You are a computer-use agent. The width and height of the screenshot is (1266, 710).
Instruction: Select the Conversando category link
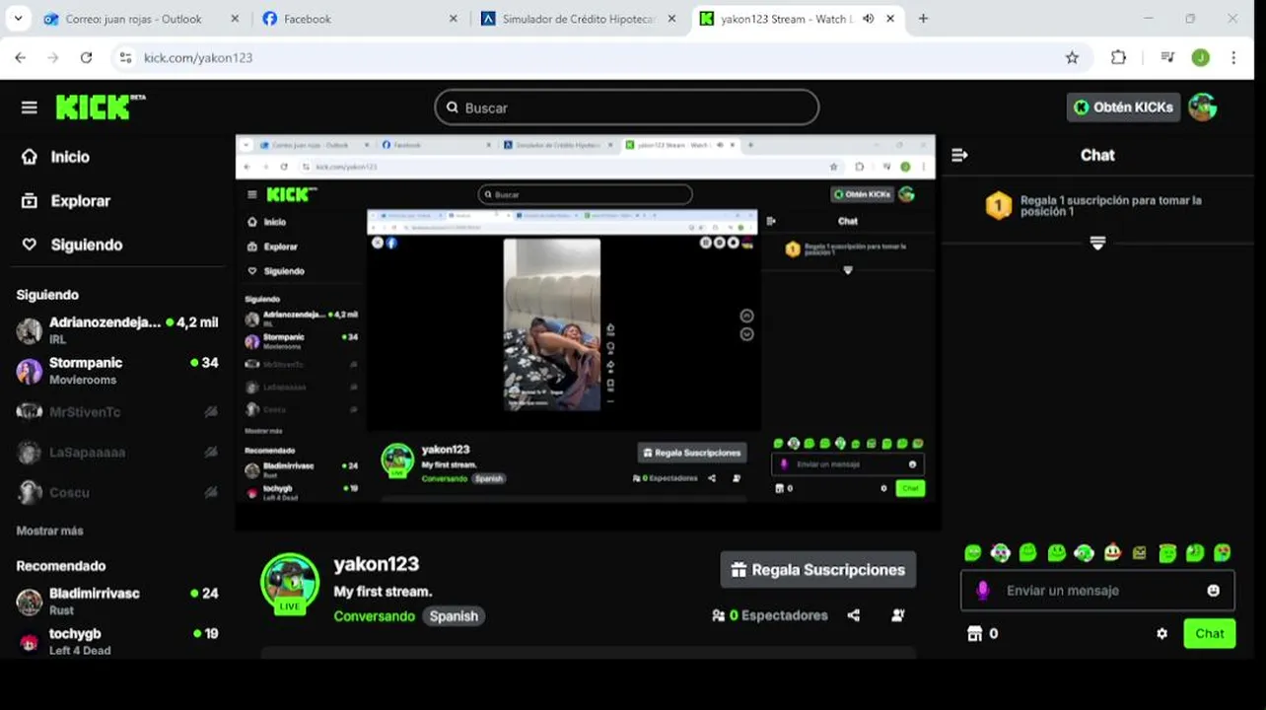tap(375, 616)
